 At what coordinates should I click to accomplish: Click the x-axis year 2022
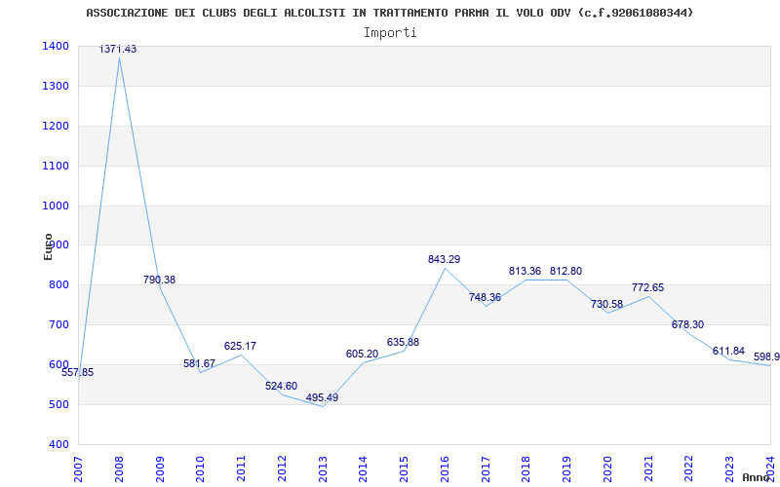click(x=689, y=469)
